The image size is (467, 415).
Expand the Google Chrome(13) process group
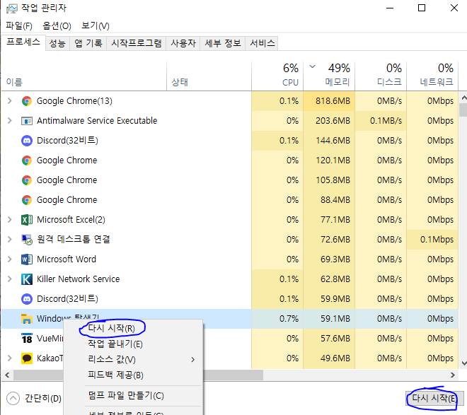(9, 101)
